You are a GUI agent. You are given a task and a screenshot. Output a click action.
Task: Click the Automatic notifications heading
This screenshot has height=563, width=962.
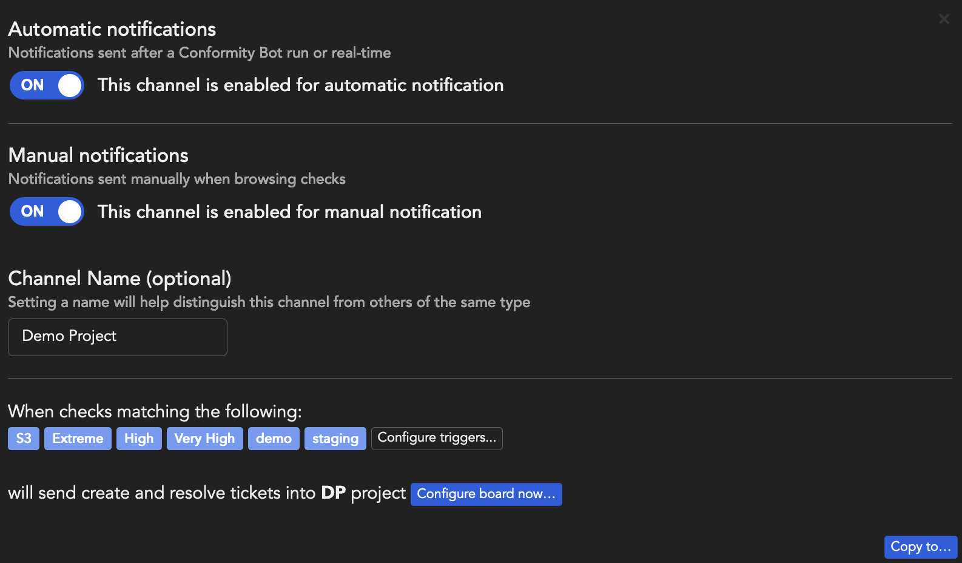point(112,29)
